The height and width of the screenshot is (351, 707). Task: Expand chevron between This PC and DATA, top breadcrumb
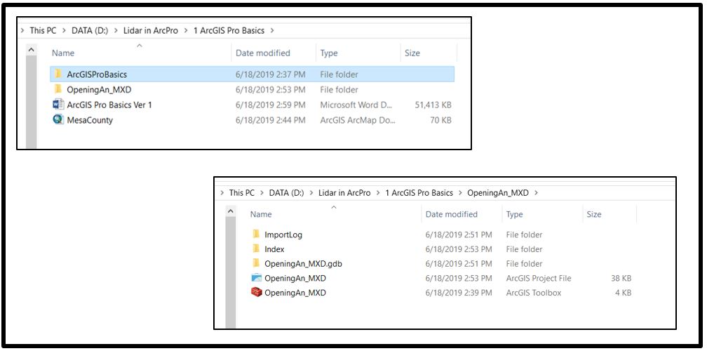64,31
